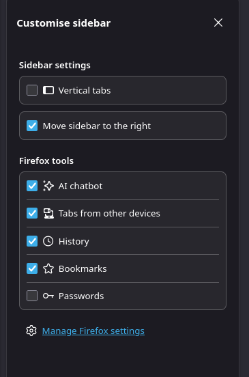Open Manage Firefox settings link
The image size is (249, 377).
[93, 331]
